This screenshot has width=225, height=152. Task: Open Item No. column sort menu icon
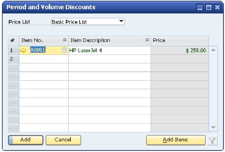pyautogui.click(x=65, y=40)
